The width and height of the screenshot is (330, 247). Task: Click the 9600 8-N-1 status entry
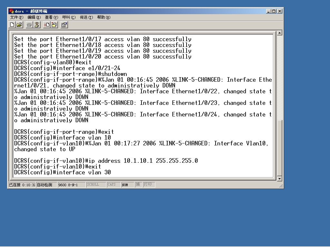point(72,185)
